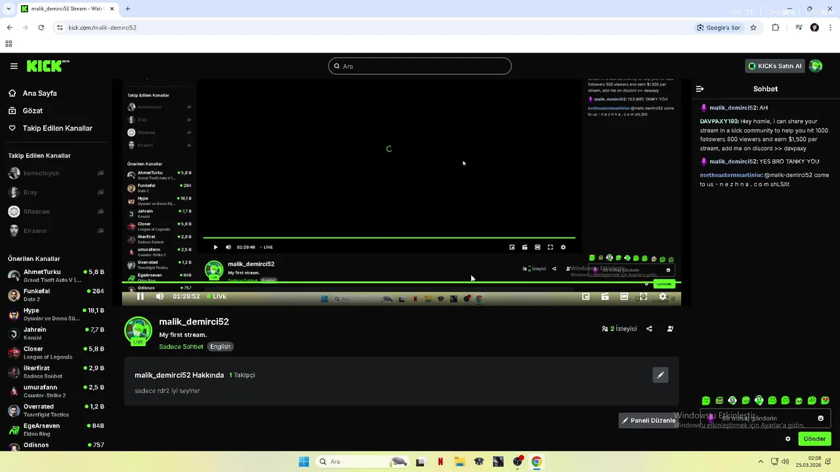Open recommended channel AhmetTurku
Viewport: 840px width, 472px height.
coord(56,275)
